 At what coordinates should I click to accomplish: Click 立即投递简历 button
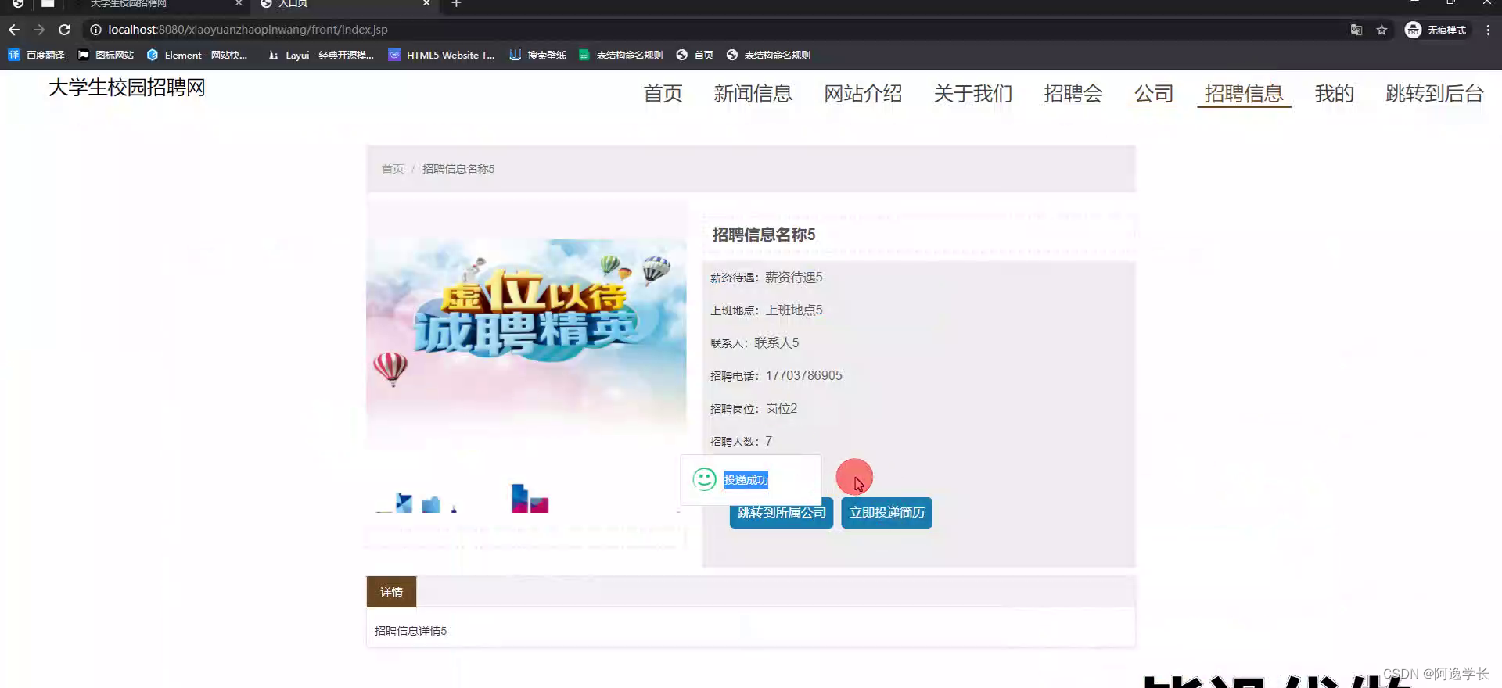[887, 513]
